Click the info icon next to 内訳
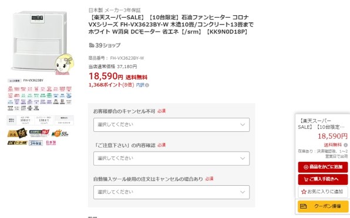 coord(147,85)
